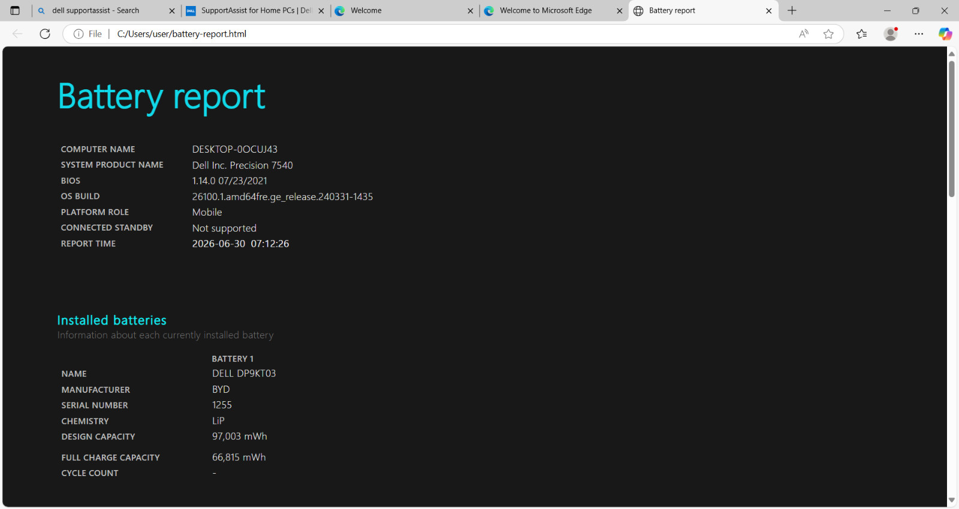959x509 pixels.
Task: Switch to SupportAssist for Home PCs tab
Action: 255,11
